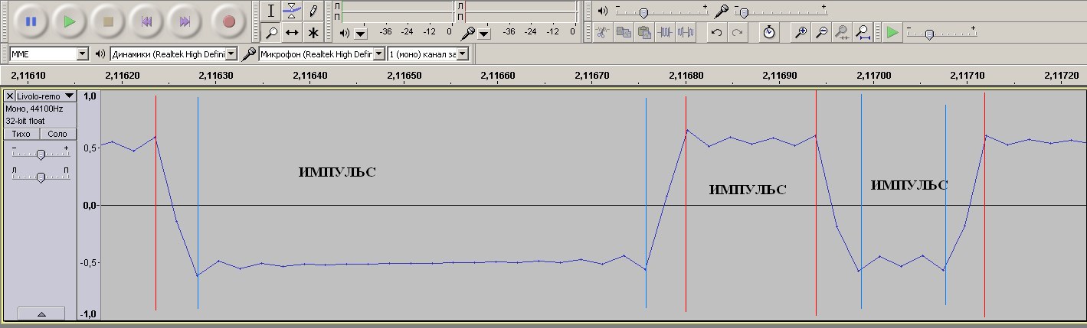The image size is (1087, 328).
Task: Select the Envelope tool
Action: click(x=292, y=11)
